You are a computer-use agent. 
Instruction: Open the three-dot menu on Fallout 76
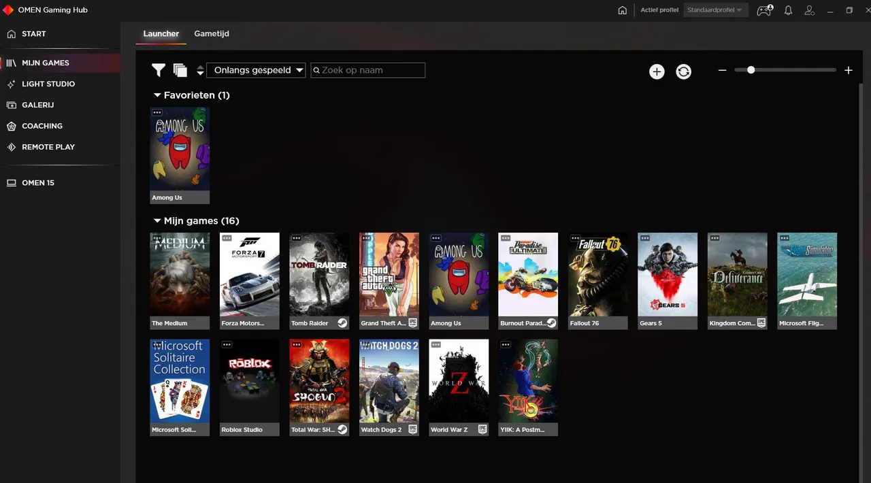[575, 238]
